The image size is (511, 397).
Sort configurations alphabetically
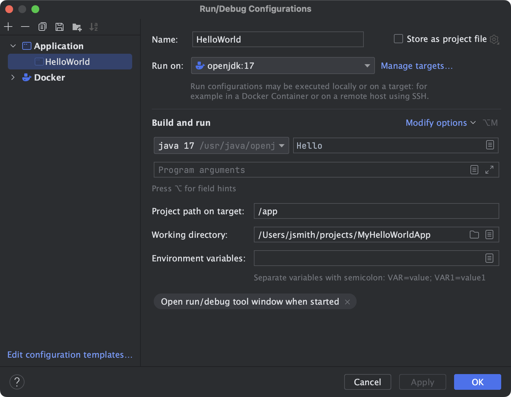point(94,27)
